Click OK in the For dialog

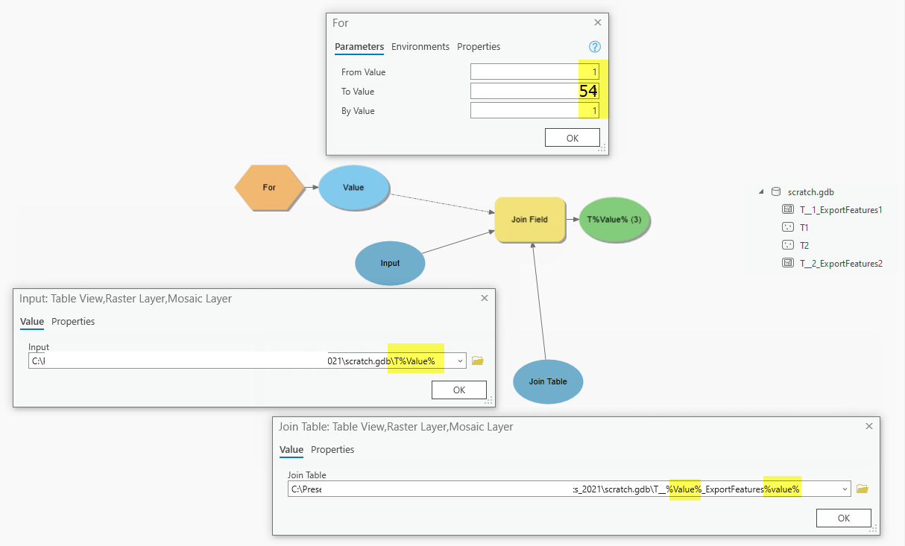point(572,137)
